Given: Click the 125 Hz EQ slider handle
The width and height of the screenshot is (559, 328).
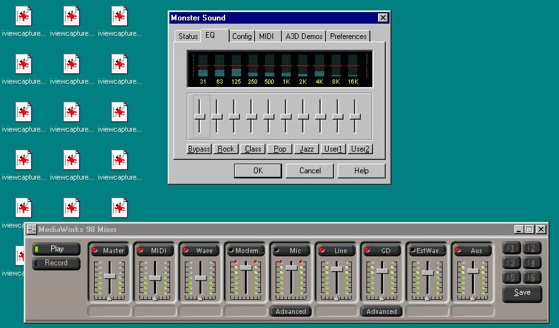Looking at the screenshot, I should [234, 116].
